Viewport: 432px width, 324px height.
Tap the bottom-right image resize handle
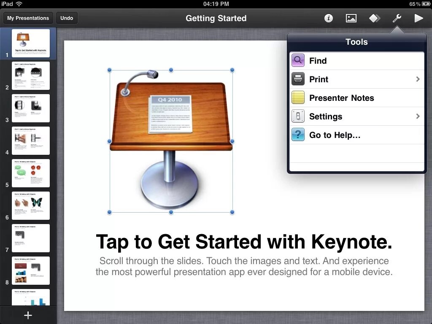coord(232,212)
